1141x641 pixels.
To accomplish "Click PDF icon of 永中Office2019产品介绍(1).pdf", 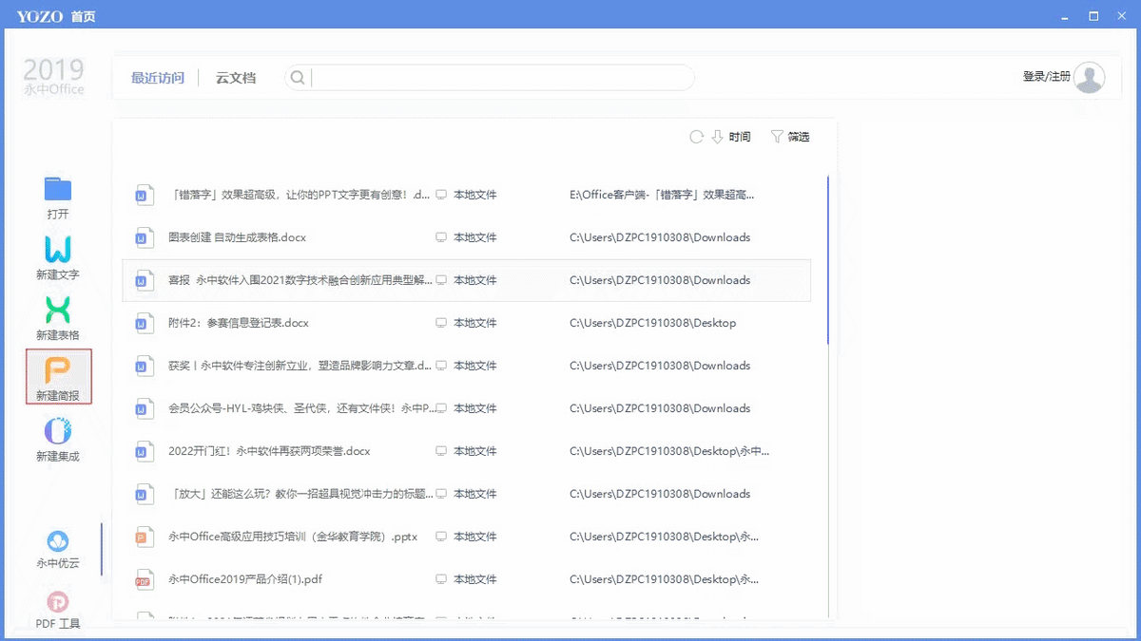I will [144, 579].
